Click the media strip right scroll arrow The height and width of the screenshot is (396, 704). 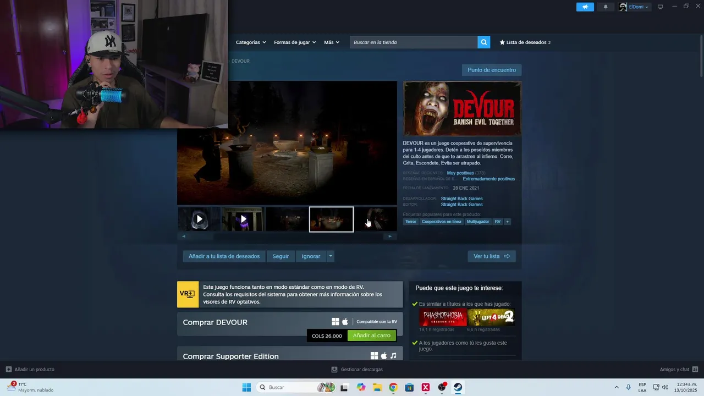[390, 237]
